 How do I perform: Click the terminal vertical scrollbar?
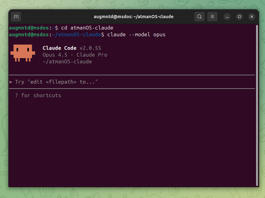click(x=257, y=105)
